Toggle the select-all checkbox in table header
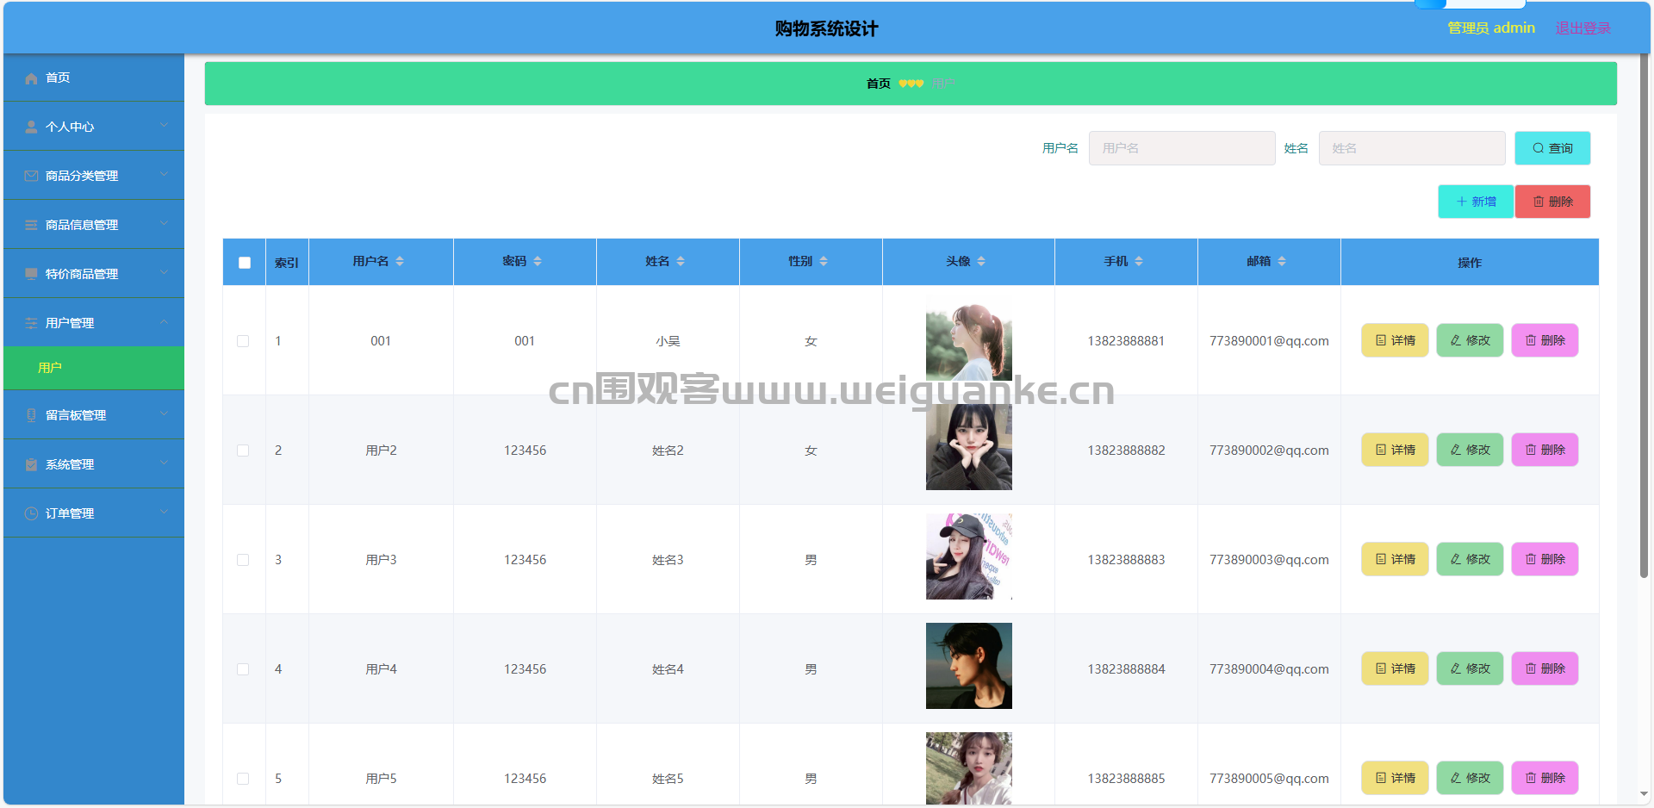 click(x=245, y=263)
